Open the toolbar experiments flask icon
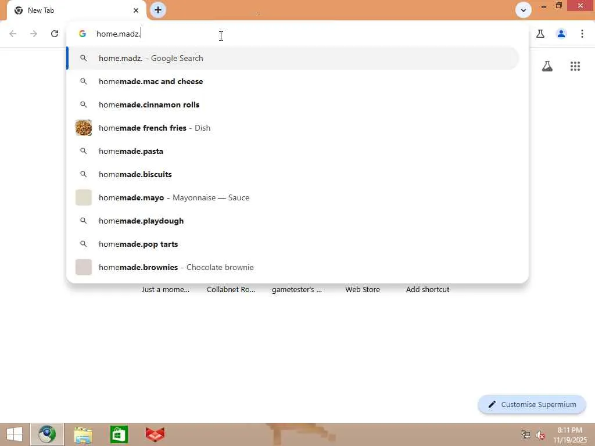Viewport: 595px width, 446px height. pos(540,34)
